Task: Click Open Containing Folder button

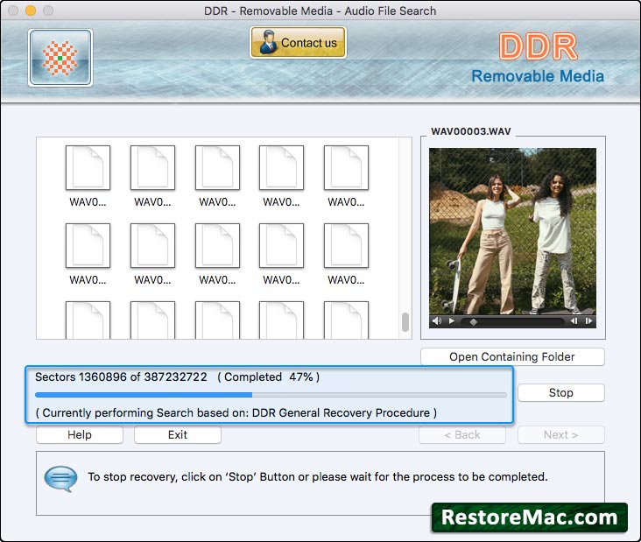Action: pyautogui.click(x=512, y=357)
